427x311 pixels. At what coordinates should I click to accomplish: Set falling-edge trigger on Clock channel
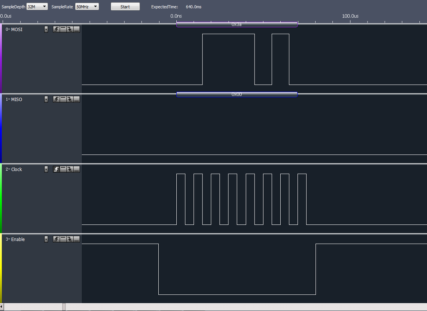pos(70,169)
